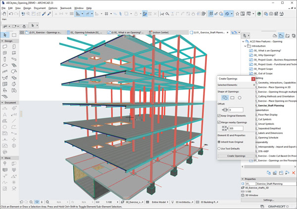Collapse the AC23 New Features - Opening tree node
This screenshot has width=297, height=209.
243,41
